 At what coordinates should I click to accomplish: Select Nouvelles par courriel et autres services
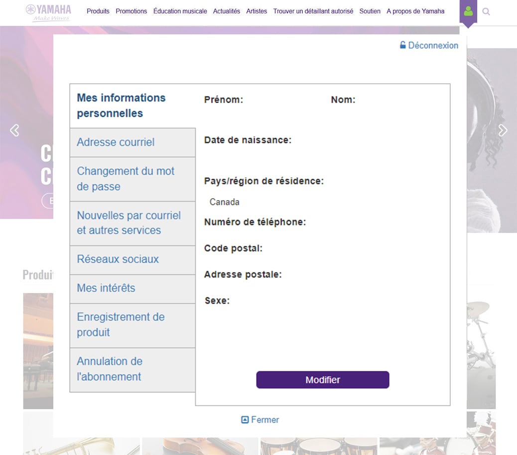(x=128, y=223)
